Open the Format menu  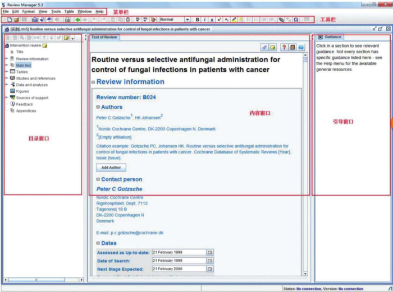coord(28,12)
